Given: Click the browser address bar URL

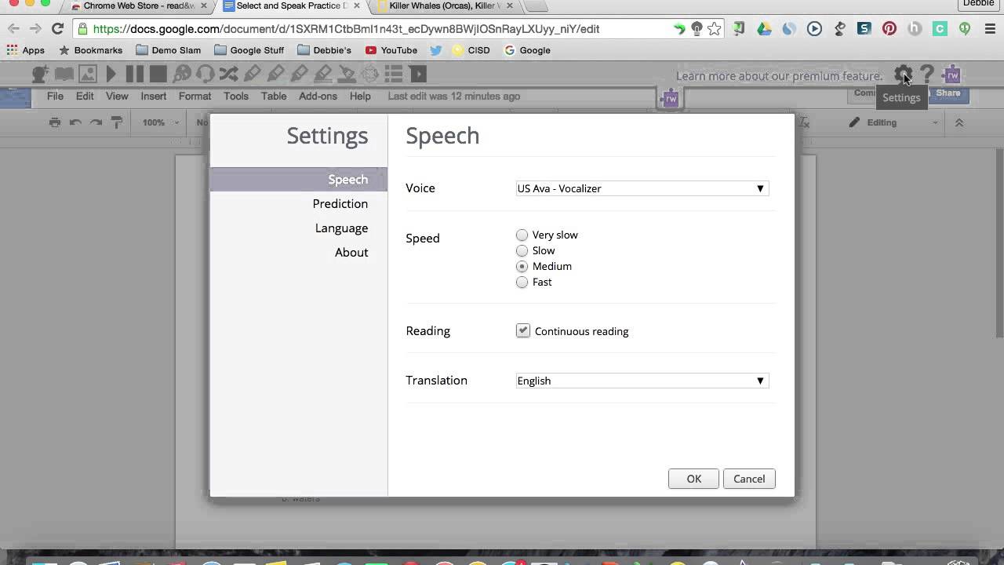Looking at the screenshot, I should (x=346, y=29).
